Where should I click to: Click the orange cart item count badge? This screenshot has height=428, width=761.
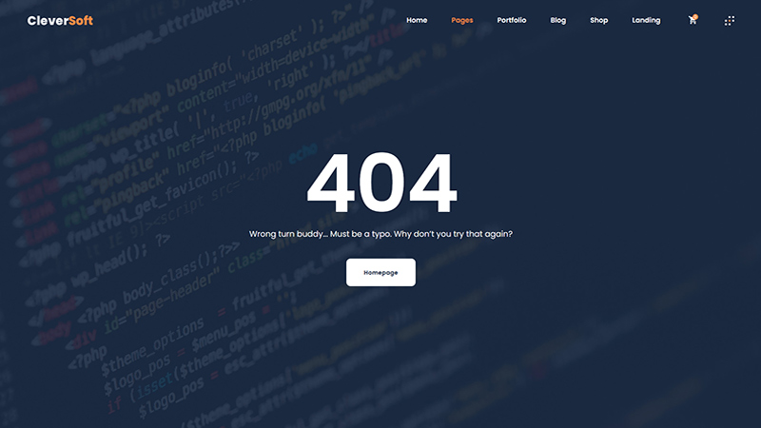click(696, 16)
